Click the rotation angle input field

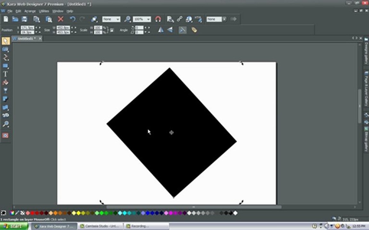139,28
